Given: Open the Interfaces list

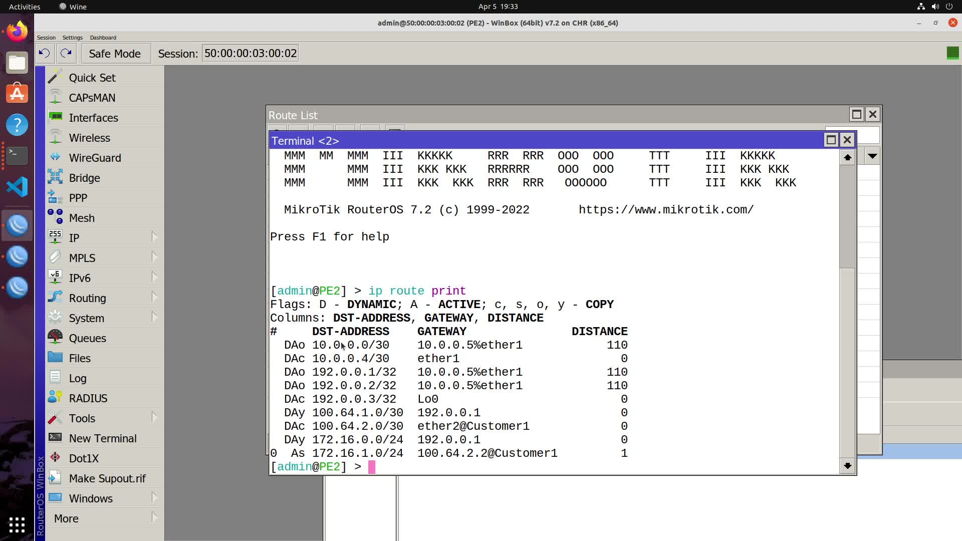Looking at the screenshot, I should coord(105,118).
